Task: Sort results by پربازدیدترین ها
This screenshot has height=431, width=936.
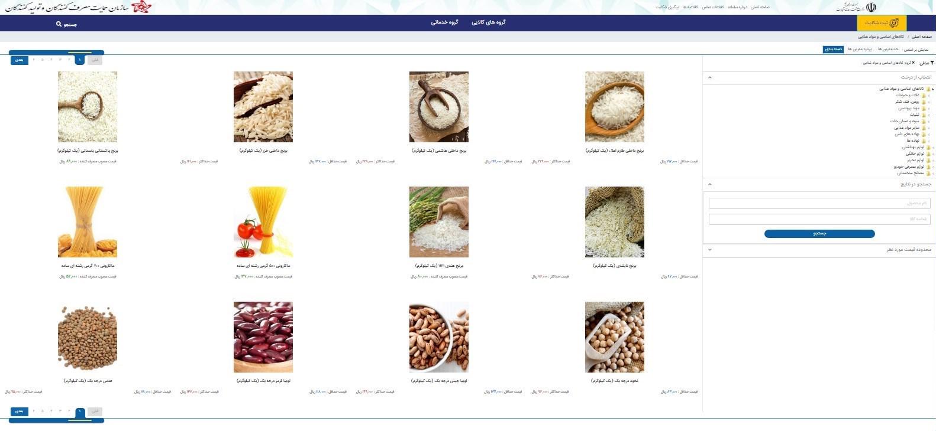Action: pyautogui.click(x=860, y=49)
